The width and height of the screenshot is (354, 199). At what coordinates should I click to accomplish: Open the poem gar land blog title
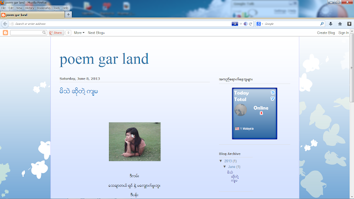104,59
